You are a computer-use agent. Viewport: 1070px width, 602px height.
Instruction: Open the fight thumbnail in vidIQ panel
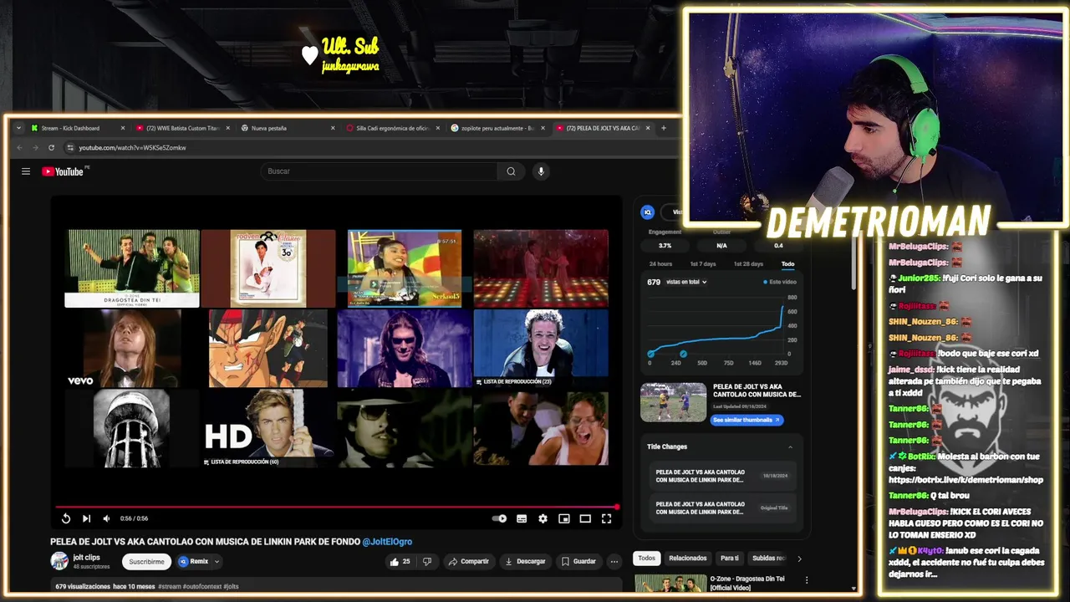click(673, 402)
